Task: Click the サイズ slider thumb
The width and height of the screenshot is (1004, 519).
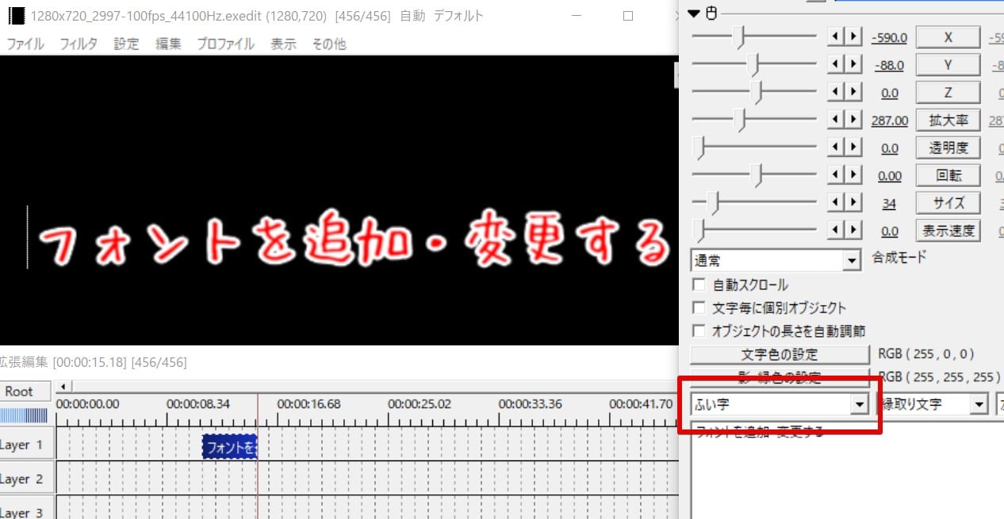Action: click(713, 203)
